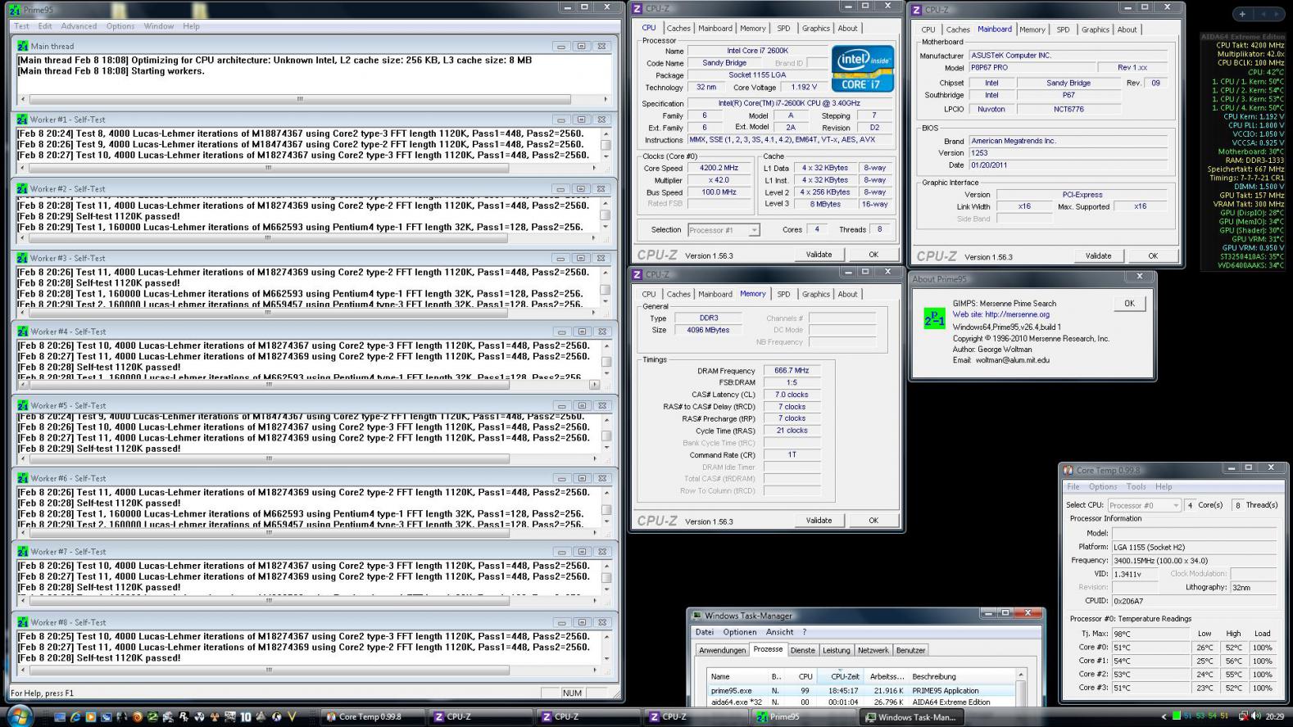Click the DRAM Frequency 666.7 MHz field
Image resolution: width=1293 pixels, height=727 pixels.
[x=792, y=371]
